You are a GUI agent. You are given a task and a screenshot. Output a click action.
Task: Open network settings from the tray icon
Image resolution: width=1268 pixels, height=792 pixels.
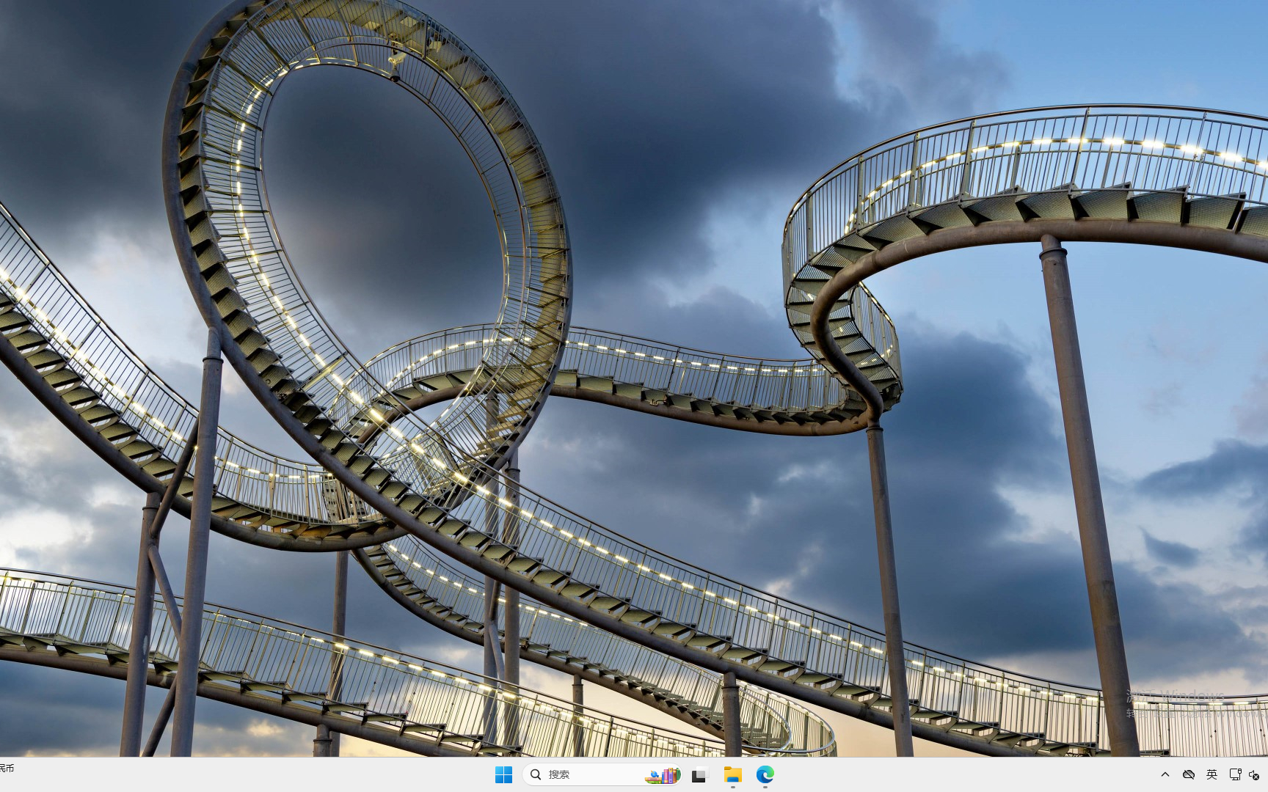click(x=1235, y=774)
